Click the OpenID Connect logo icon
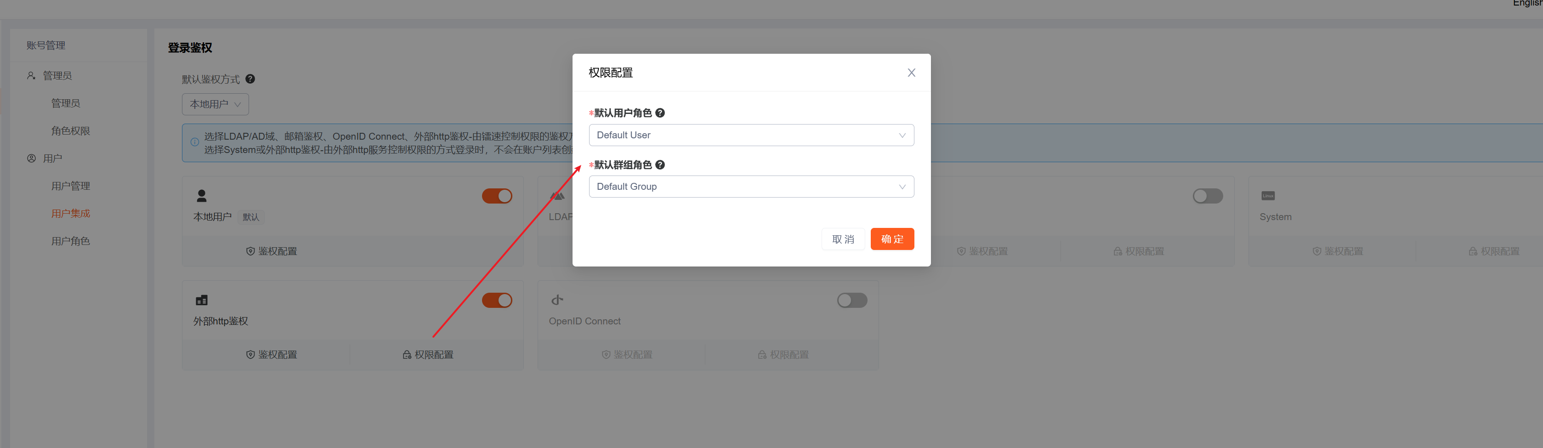The width and height of the screenshot is (1543, 448). (x=557, y=300)
